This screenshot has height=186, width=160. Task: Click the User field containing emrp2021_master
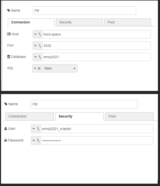pos(96,129)
